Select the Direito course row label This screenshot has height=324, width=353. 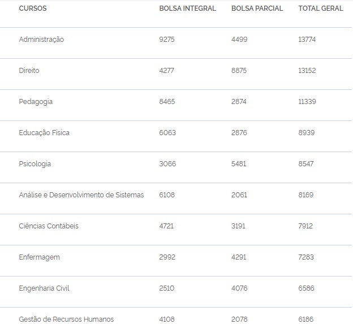[29, 71]
